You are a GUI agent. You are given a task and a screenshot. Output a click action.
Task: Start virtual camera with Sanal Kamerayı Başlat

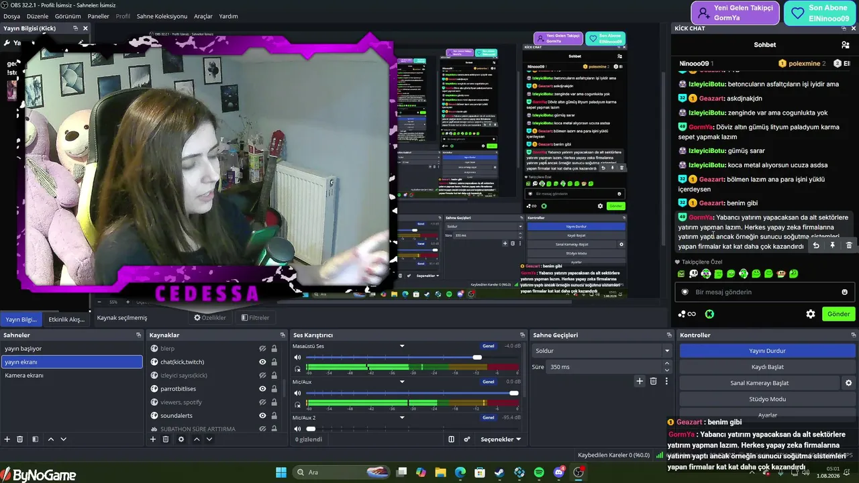coord(760,383)
